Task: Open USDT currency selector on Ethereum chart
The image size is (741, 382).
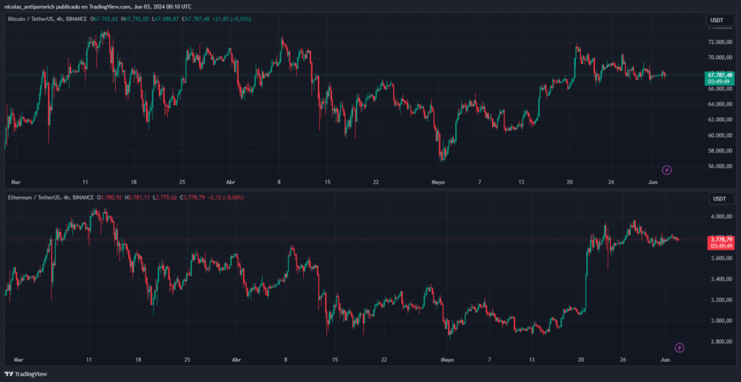Action: coord(719,198)
